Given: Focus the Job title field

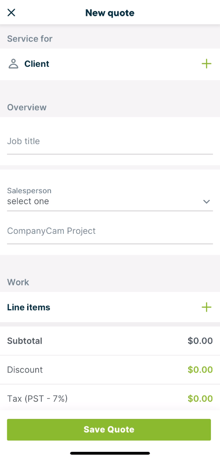Looking at the screenshot, I should tap(110, 141).
